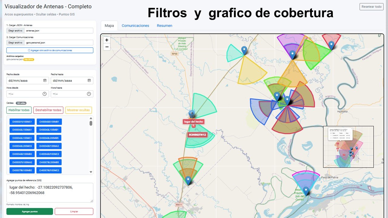Click the Resetear todo button

click(x=371, y=7)
